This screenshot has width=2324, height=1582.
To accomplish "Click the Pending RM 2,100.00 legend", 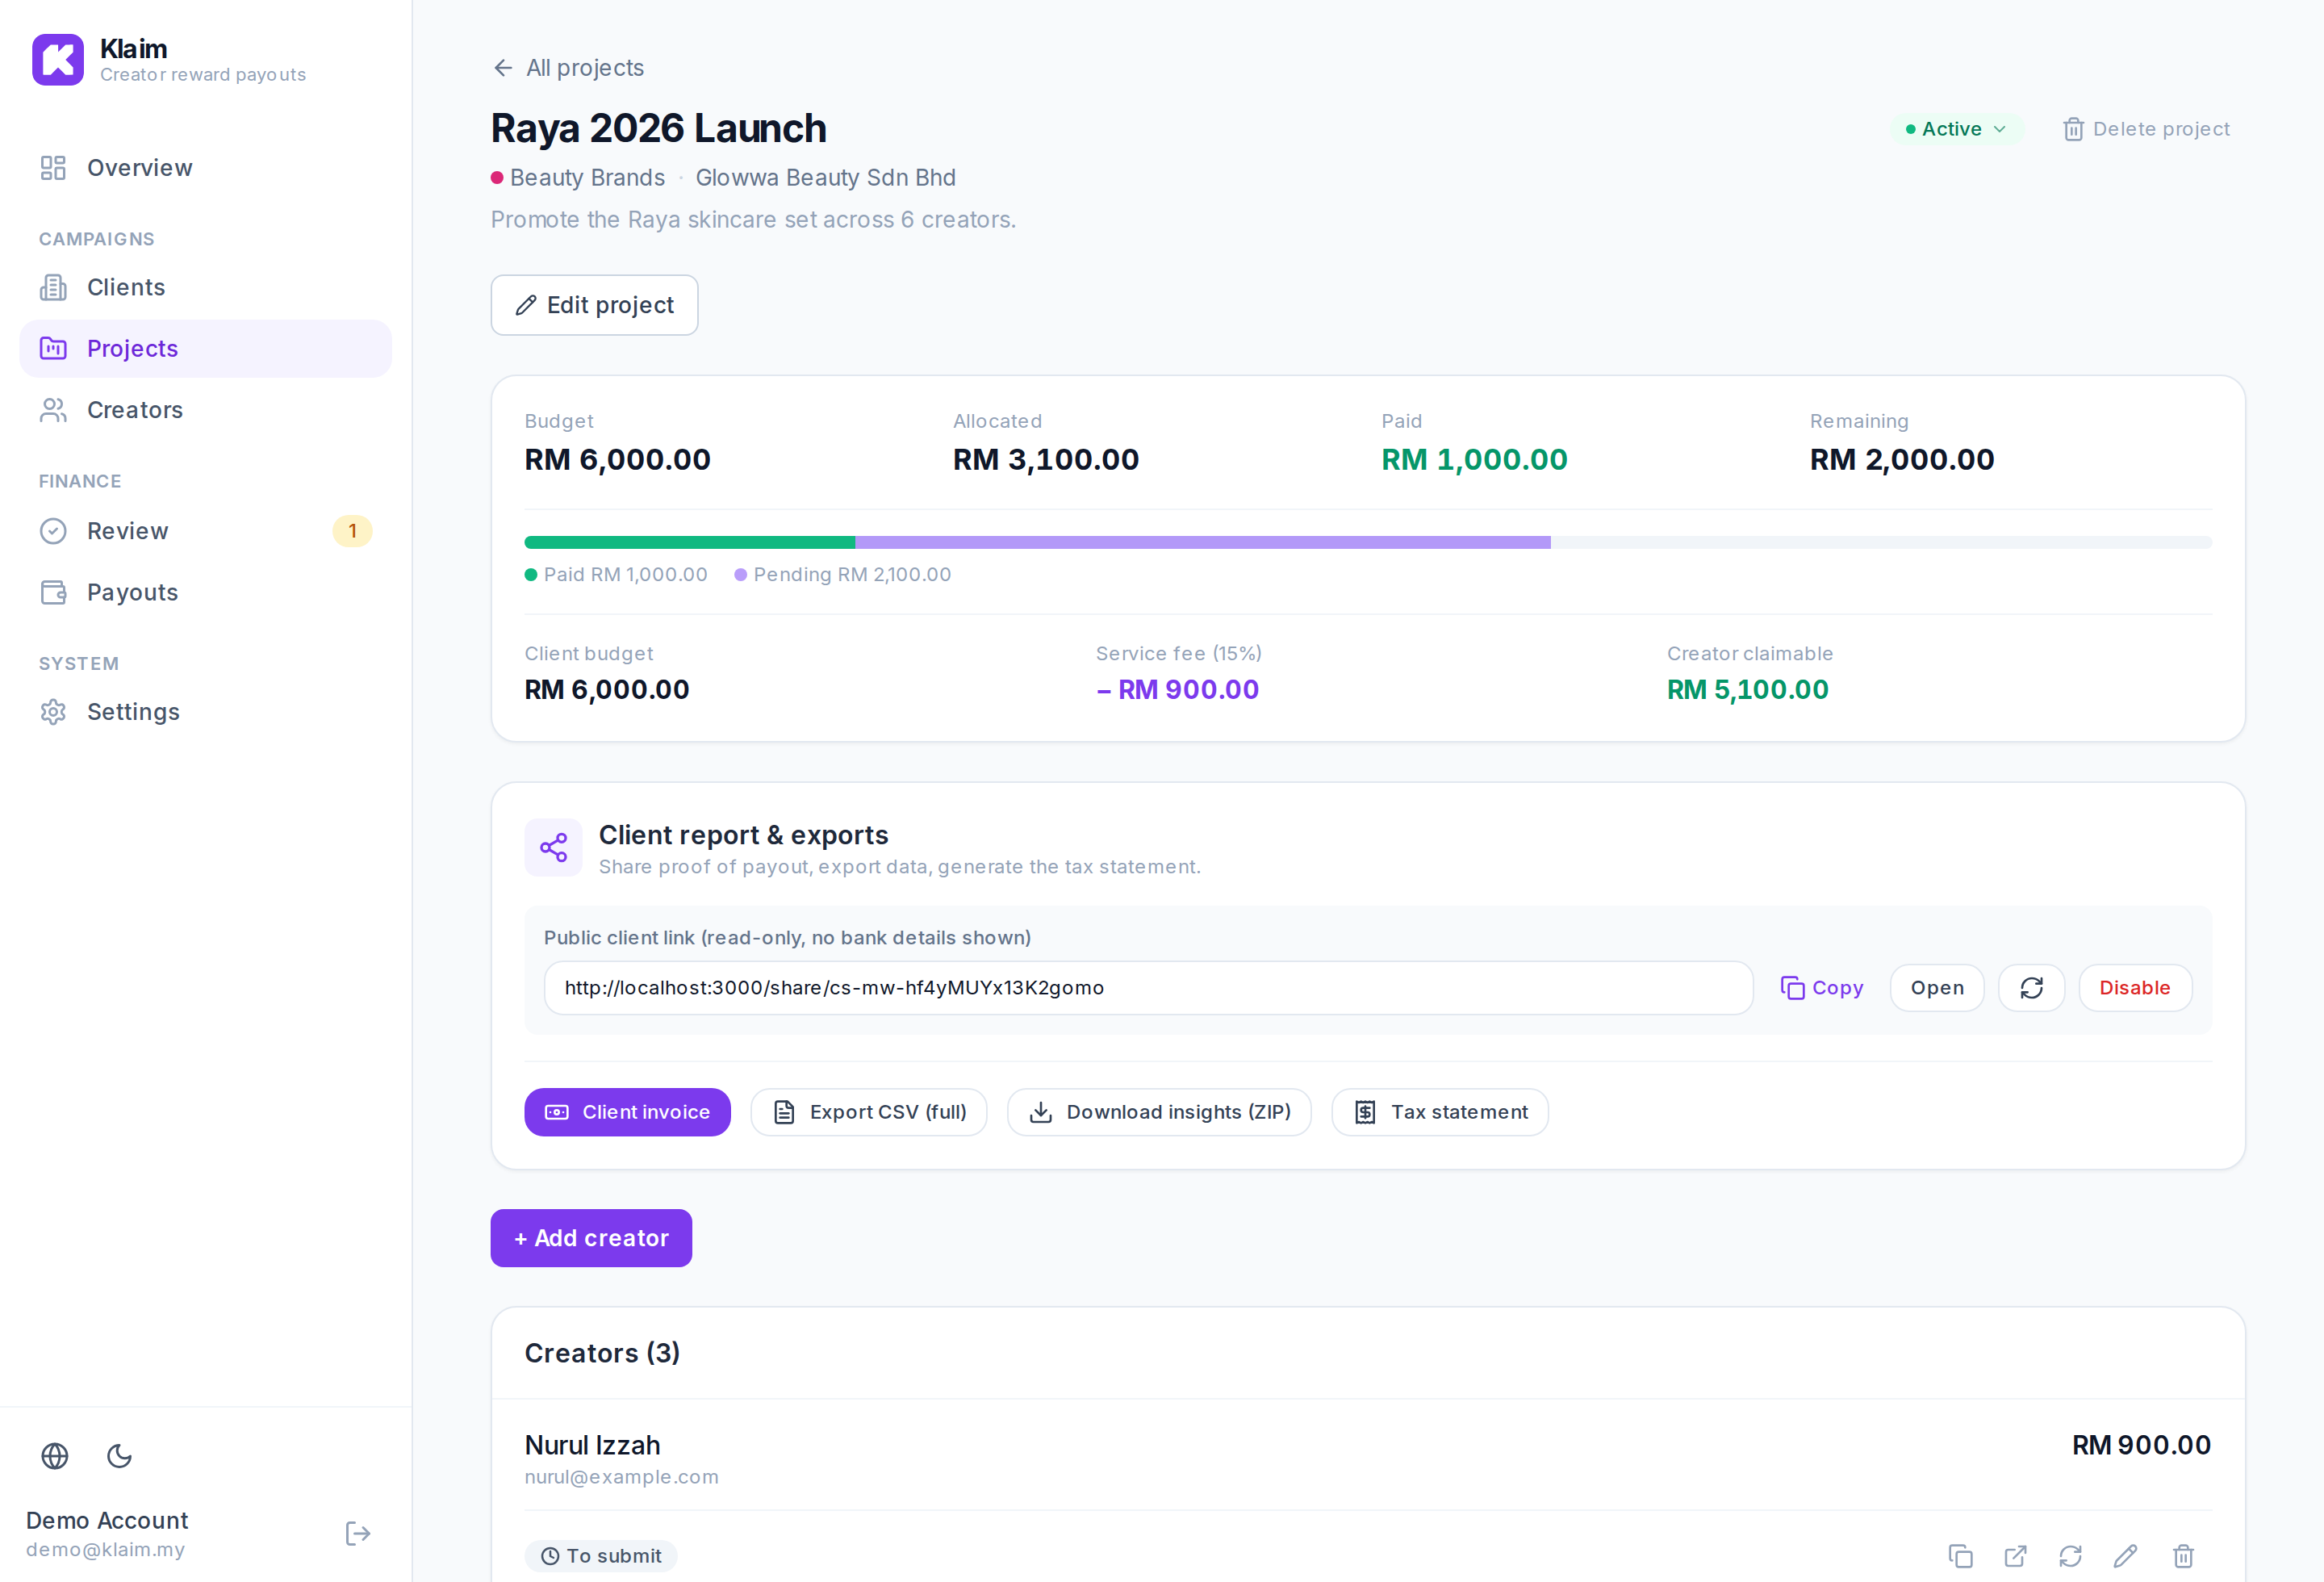I will click(x=842, y=575).
